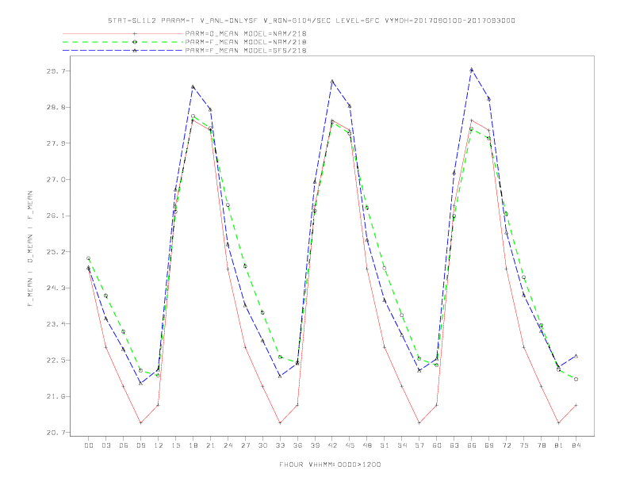The image size is (628, 485).
Task: Click x-axis tick label 00
Action: point(89,445)
